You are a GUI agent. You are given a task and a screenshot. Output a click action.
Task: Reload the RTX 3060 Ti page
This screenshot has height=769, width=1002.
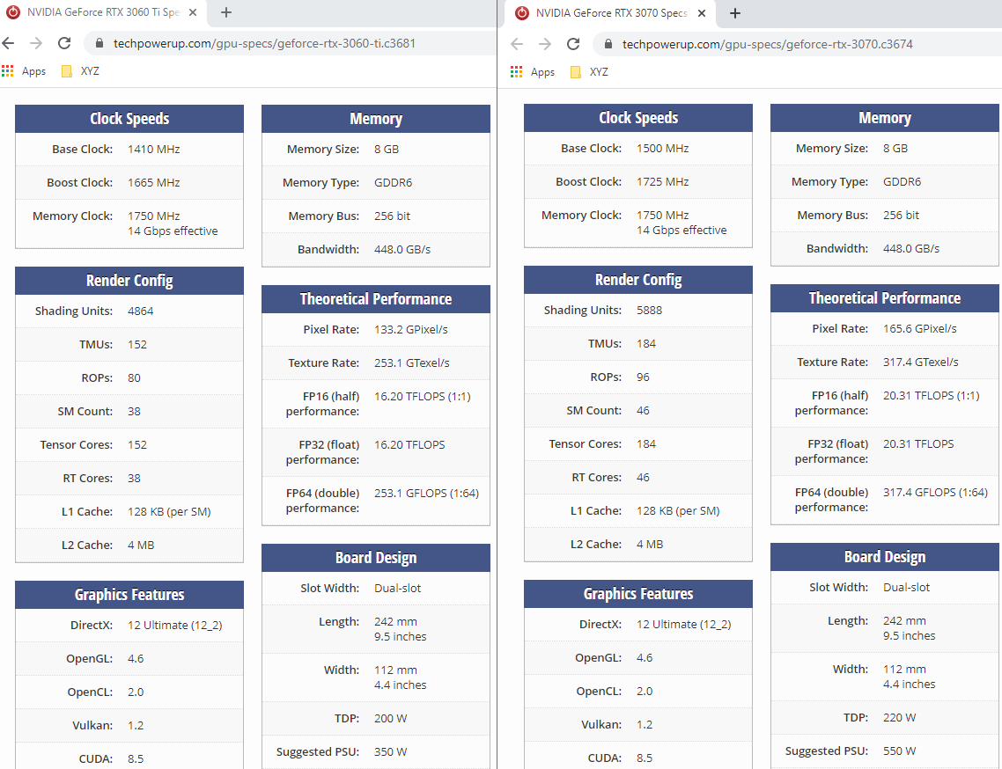click(64, 43)
